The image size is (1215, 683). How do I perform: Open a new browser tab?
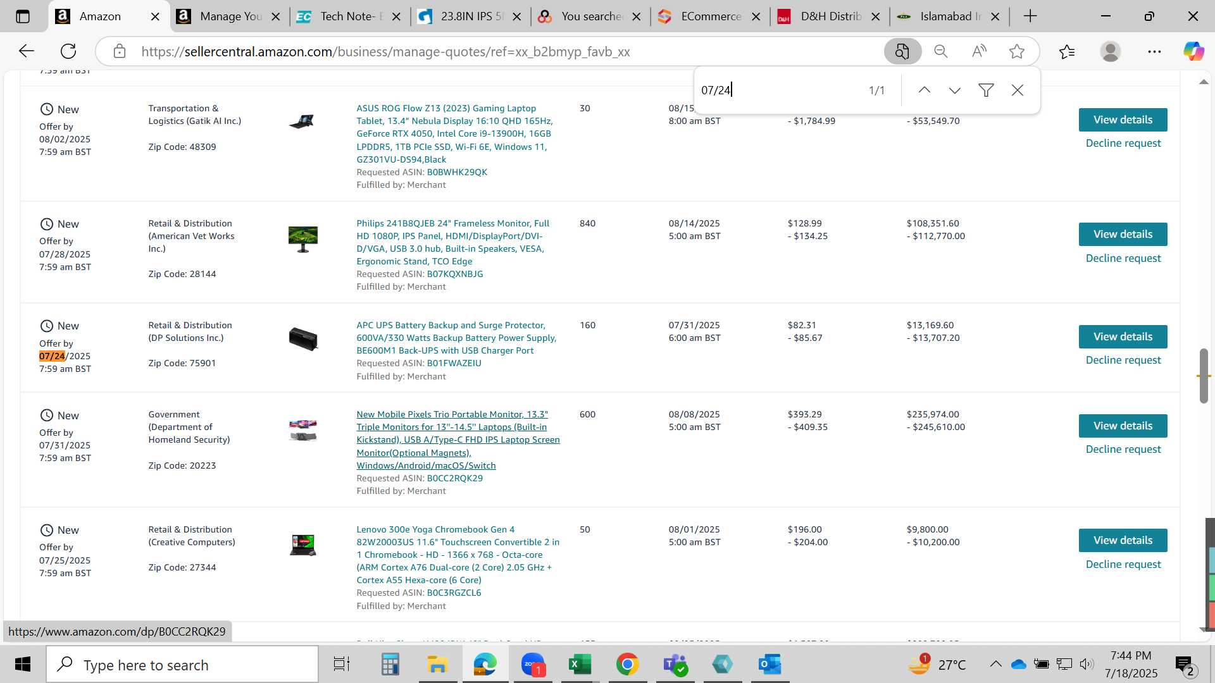pyautogui.click(x=1030, y=16)
